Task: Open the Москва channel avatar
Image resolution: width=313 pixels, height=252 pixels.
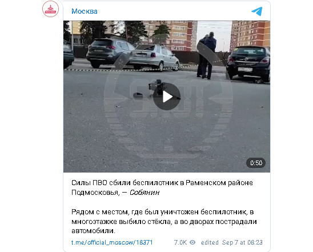Action: pyautogui.click(x=50, y=9)
